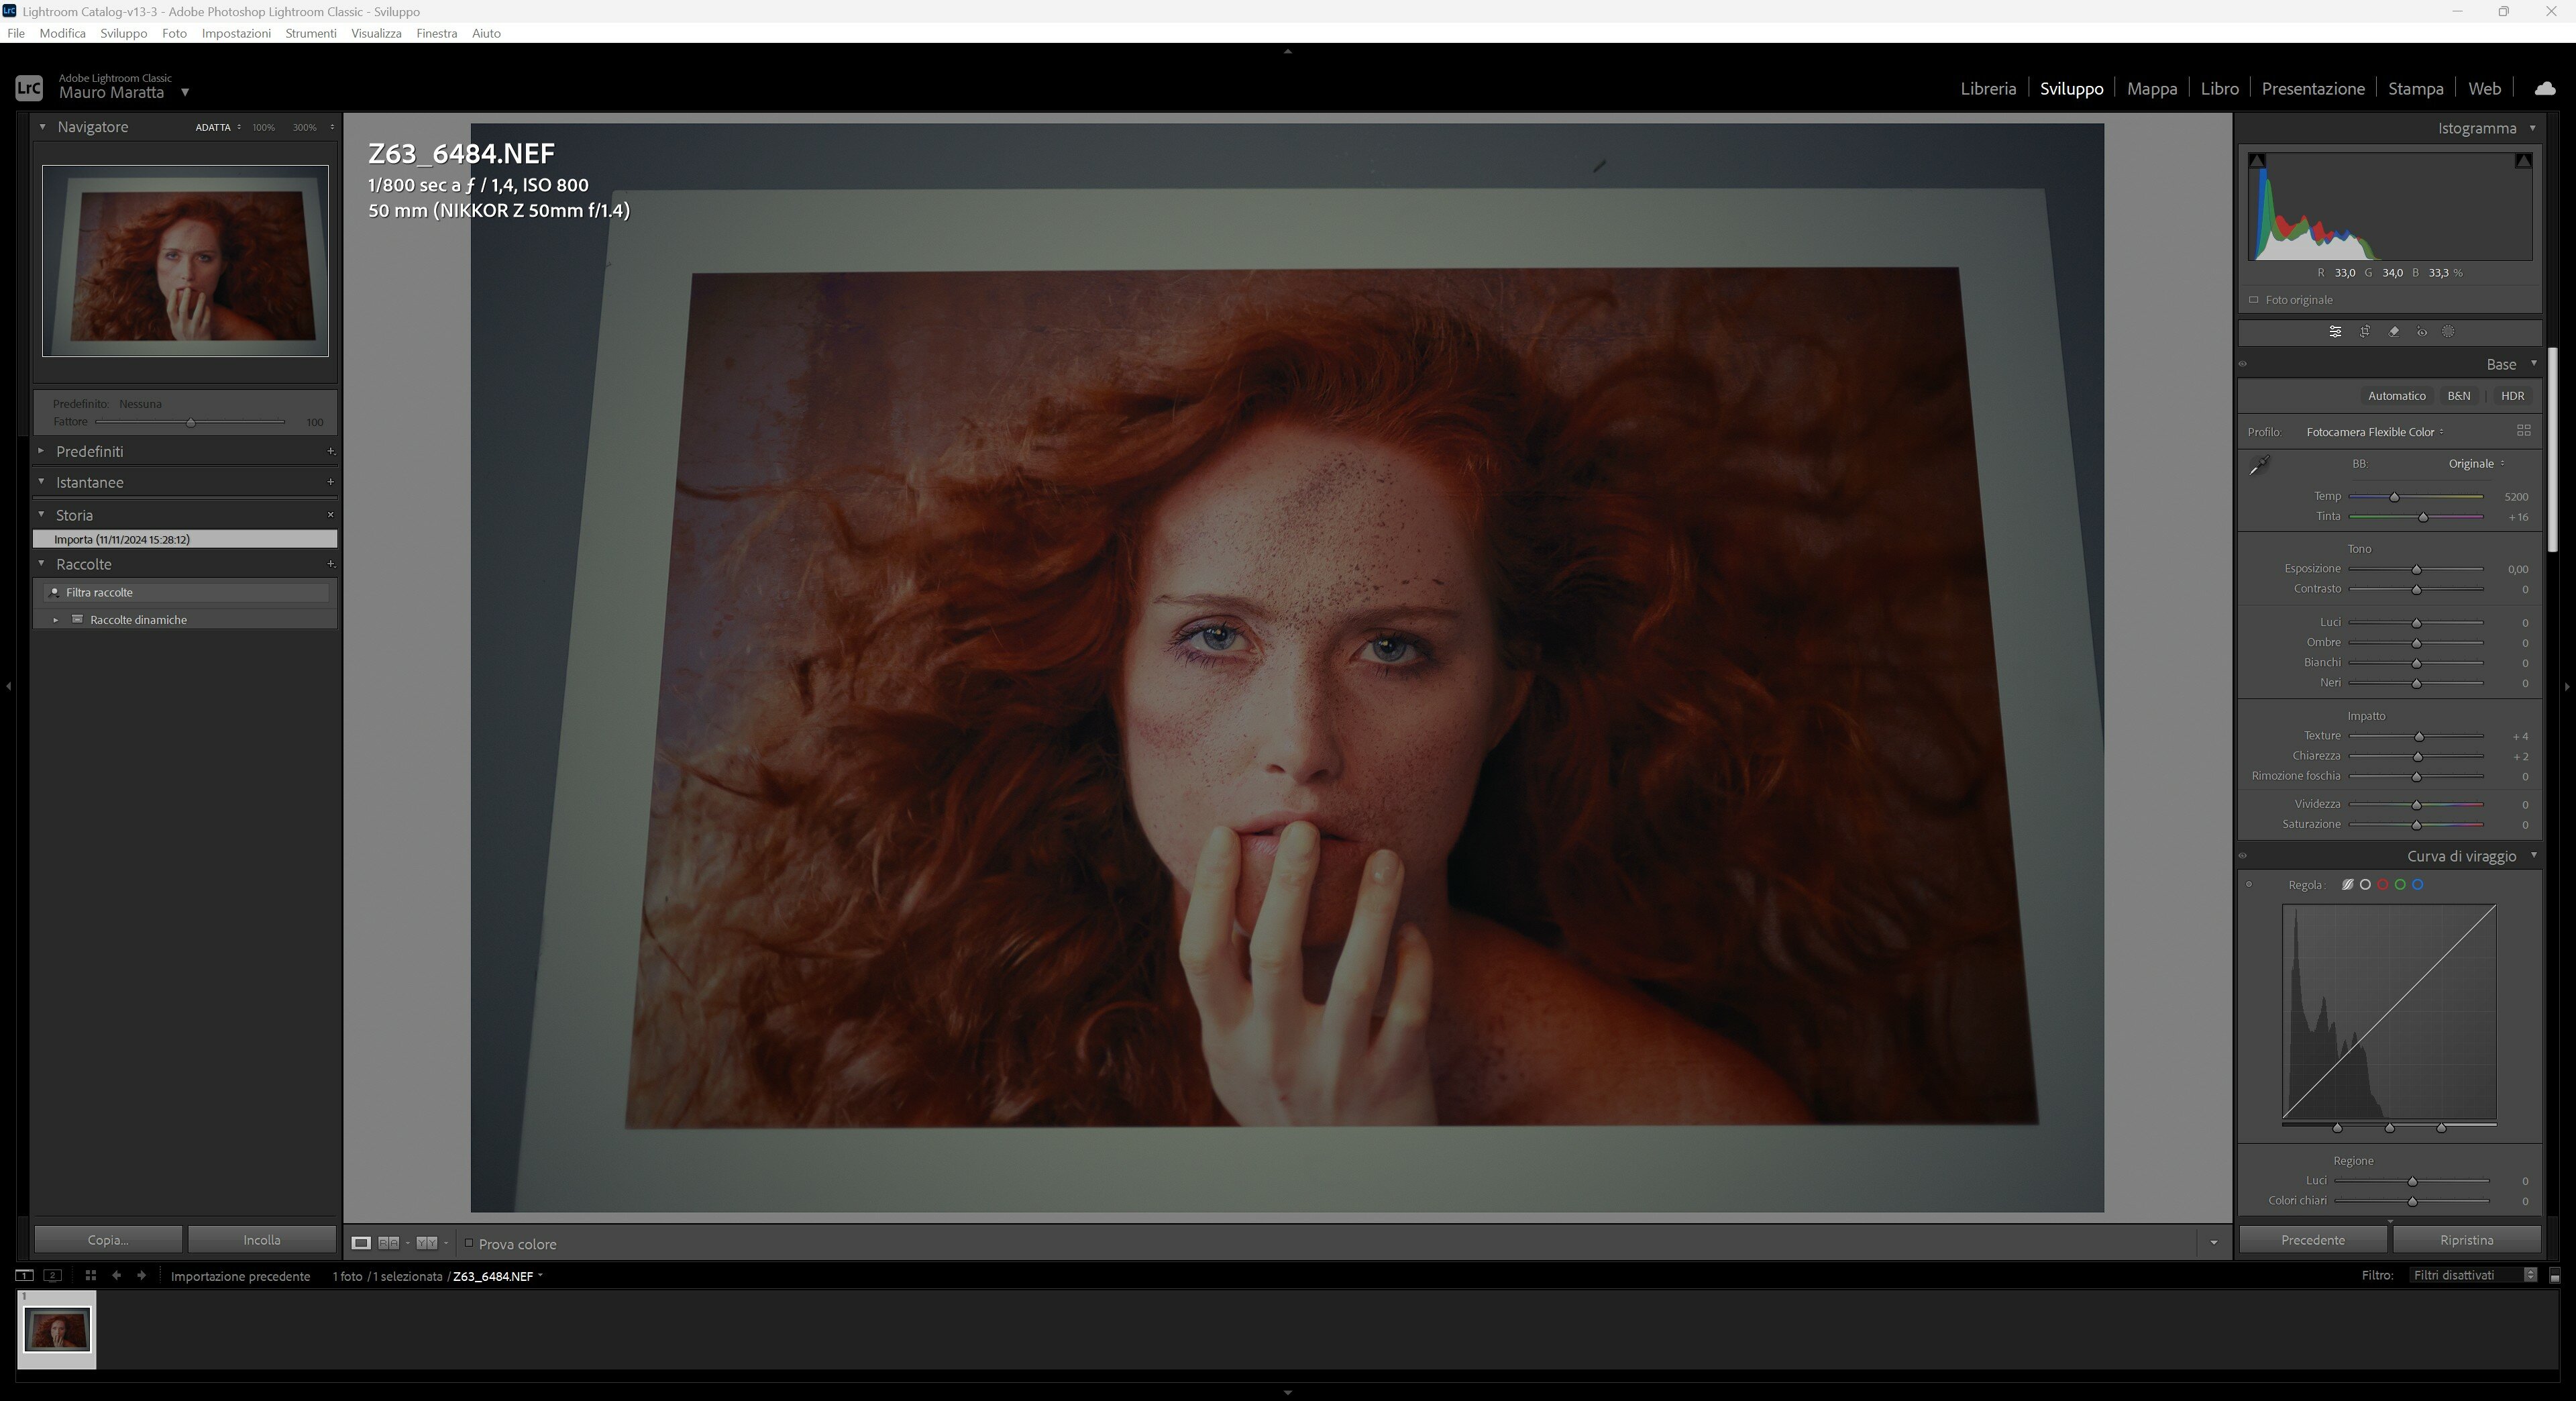This screenshot has width=2576, height=1401.
Task: Select the Crop overlay tool
Action: click(x=2365, y=332)
